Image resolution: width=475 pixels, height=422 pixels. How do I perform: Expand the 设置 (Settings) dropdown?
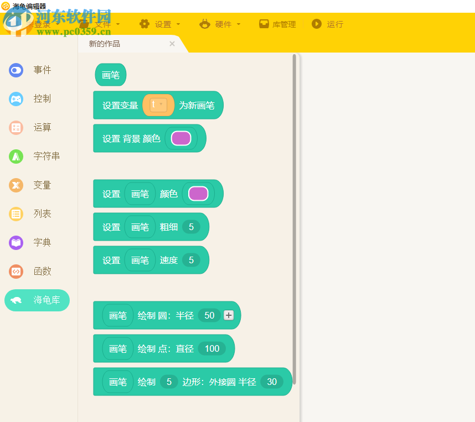162,24
